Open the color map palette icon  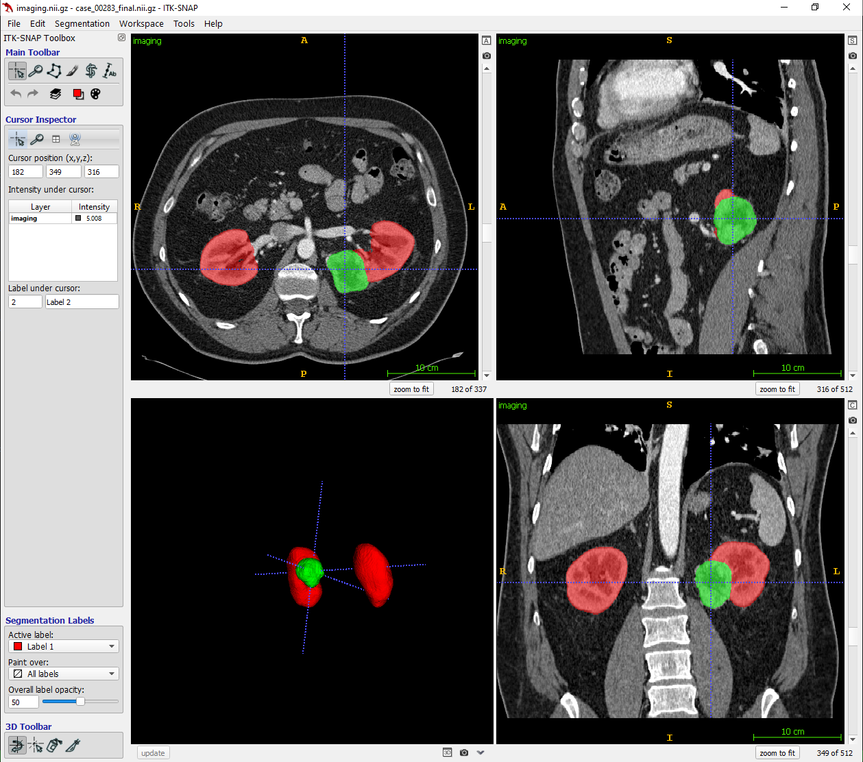[95, 94]
